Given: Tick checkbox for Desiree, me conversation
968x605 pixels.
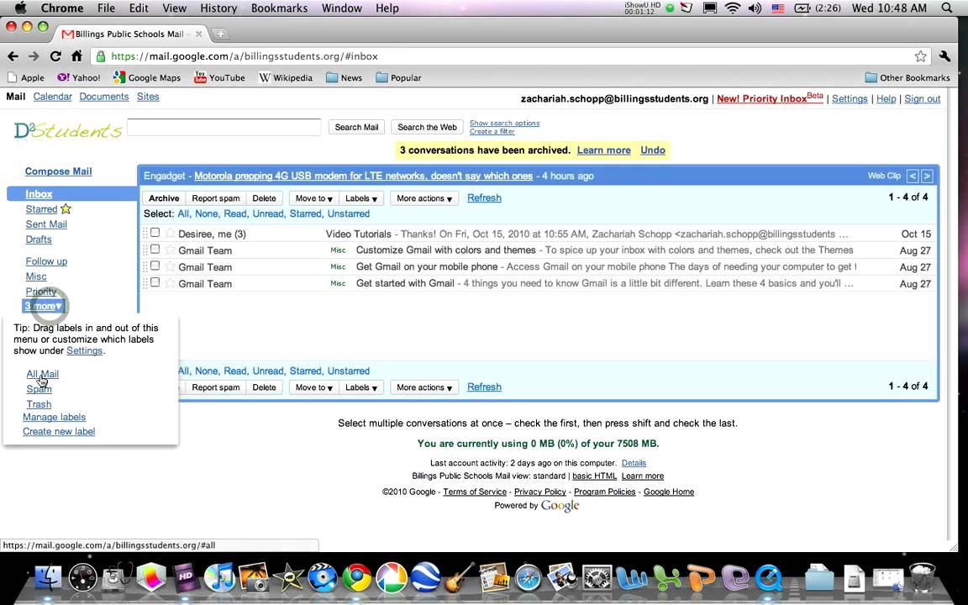Looking at the screenshot, I should [155, 233].
